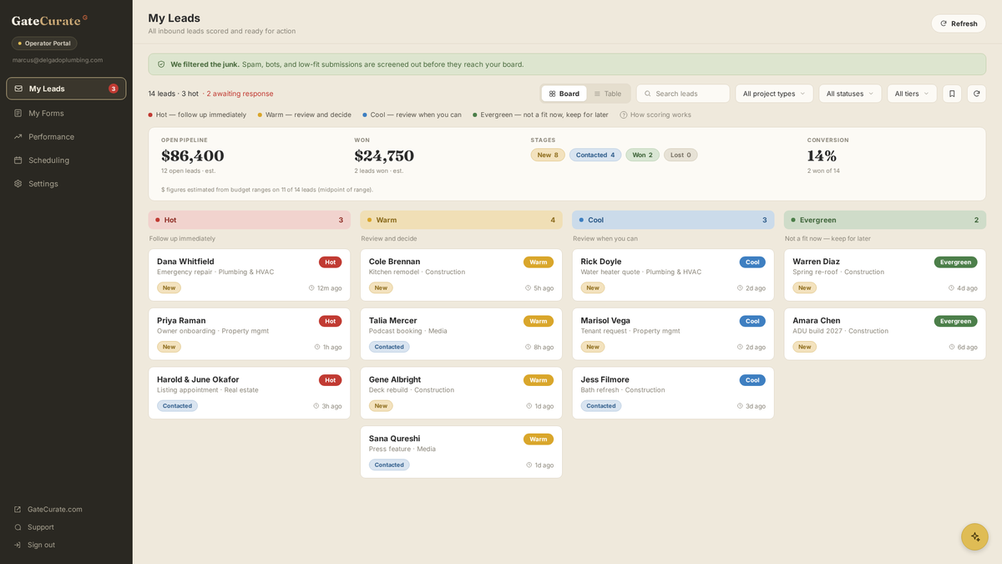This screenshot has width=1002, height=564.
Task: Toggle the Lost 0 stage chip
Action: point(681,155)
